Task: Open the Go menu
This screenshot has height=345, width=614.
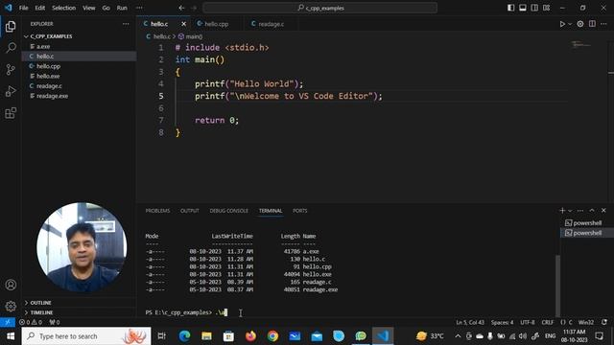Action: pyautogui.click(x=106, y=8)
